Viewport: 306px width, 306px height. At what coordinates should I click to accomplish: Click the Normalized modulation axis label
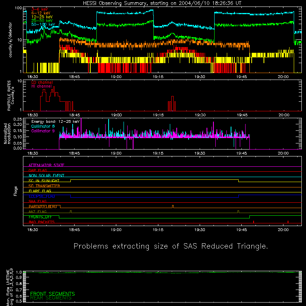tap(7, 133)
